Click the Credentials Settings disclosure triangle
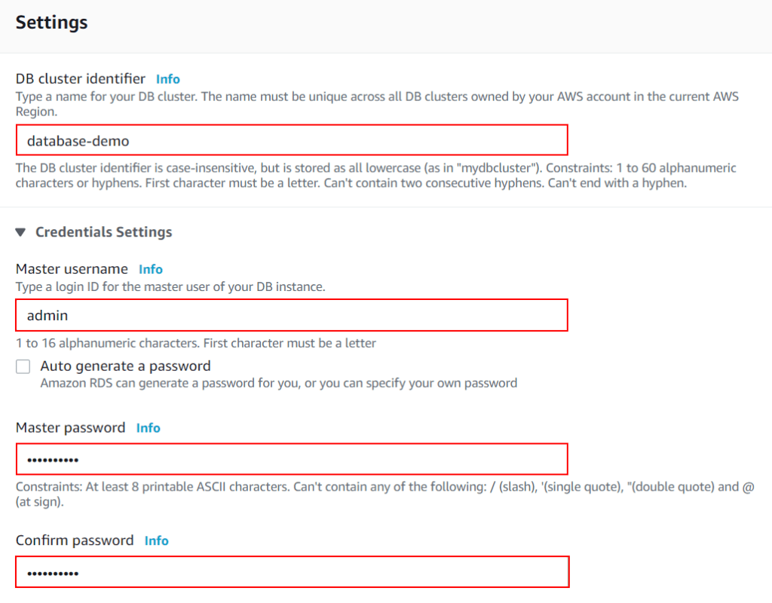This screenshot has height=603, width=772. click(20, 232)
